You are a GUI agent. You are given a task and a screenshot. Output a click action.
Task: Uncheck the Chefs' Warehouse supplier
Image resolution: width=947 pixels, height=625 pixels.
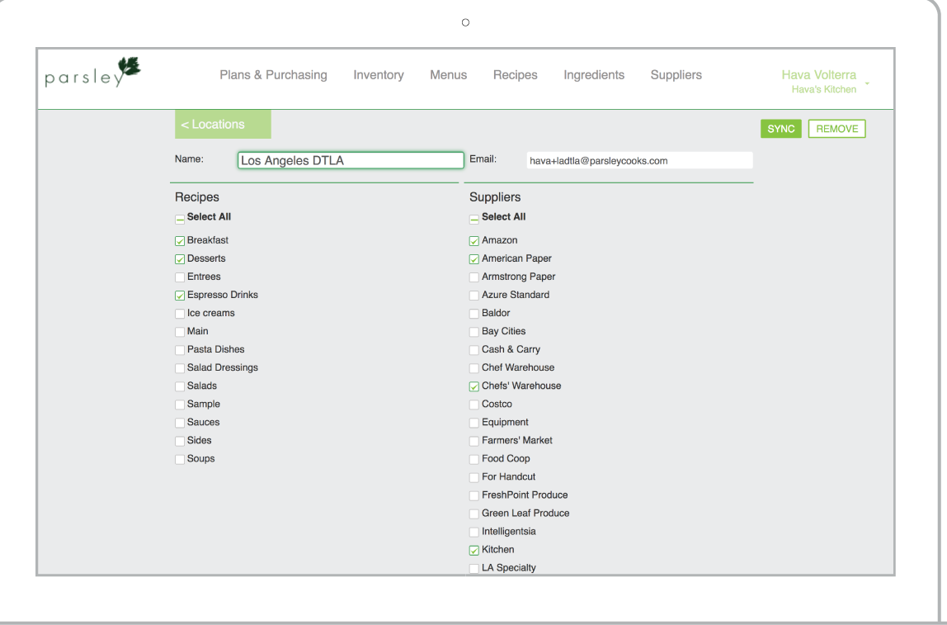point(474,386)
